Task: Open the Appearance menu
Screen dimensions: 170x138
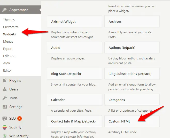Action: (21, 10)
